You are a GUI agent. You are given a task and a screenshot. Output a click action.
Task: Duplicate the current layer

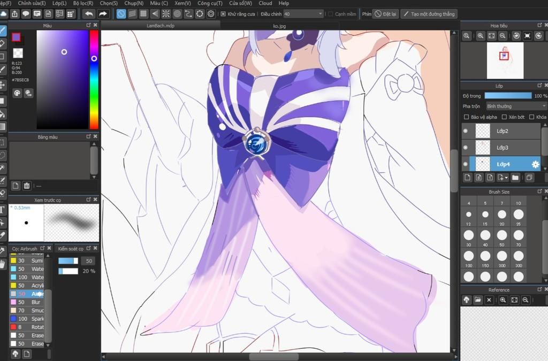529,178
